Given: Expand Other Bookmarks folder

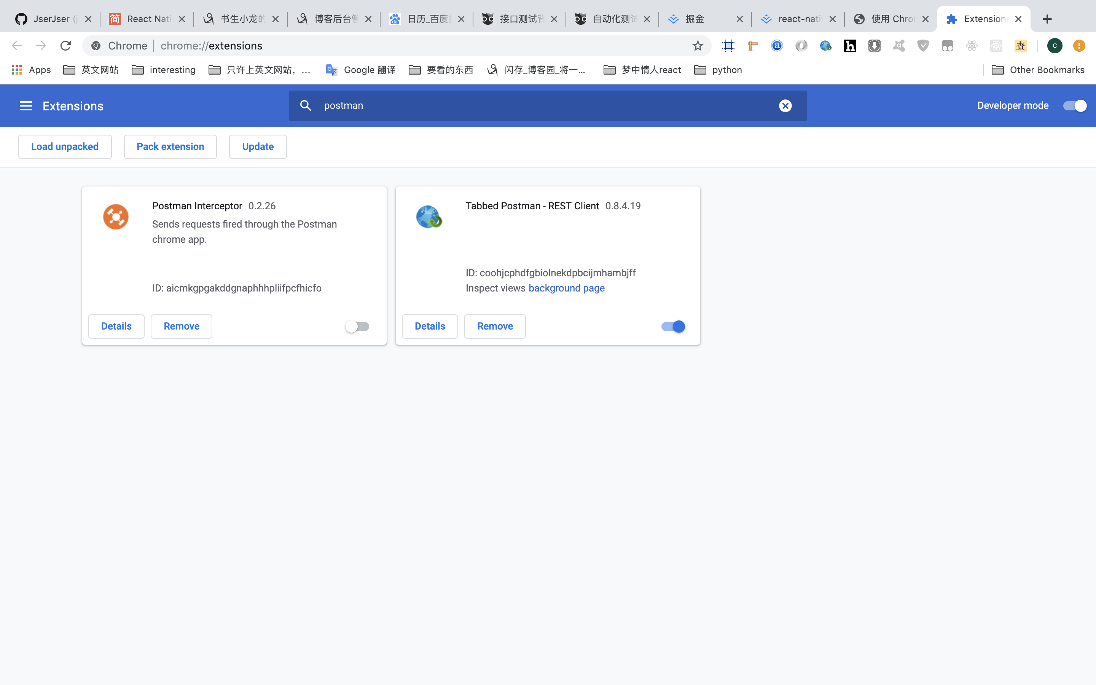Looking at the screenshot, I should [x=1038, y=70].
